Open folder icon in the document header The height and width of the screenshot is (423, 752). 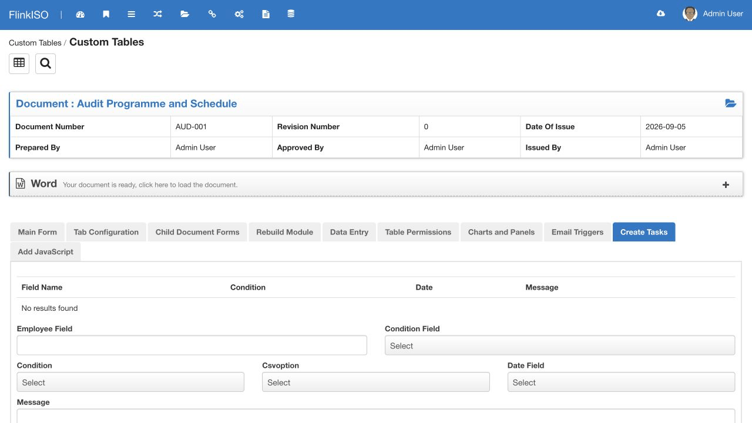(730, 103)
